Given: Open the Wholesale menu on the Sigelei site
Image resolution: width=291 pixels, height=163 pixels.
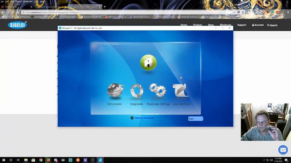Looking at the screenshot, I should point(226,25).
